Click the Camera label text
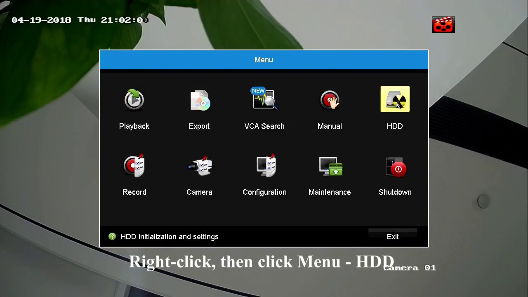The image size is (528, 297). point(199,192)
